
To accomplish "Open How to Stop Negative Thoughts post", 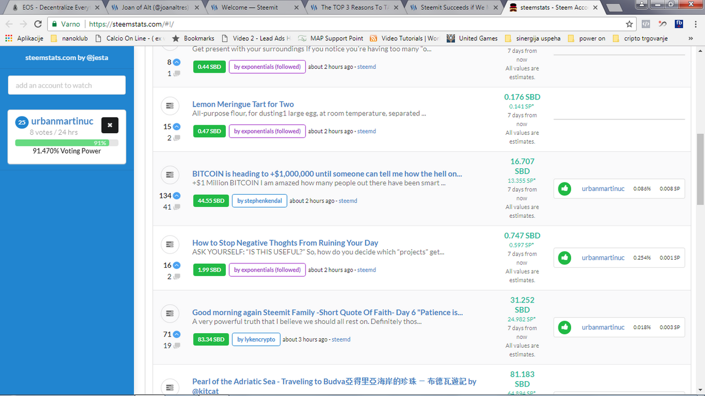I will (x=285, y=243).
